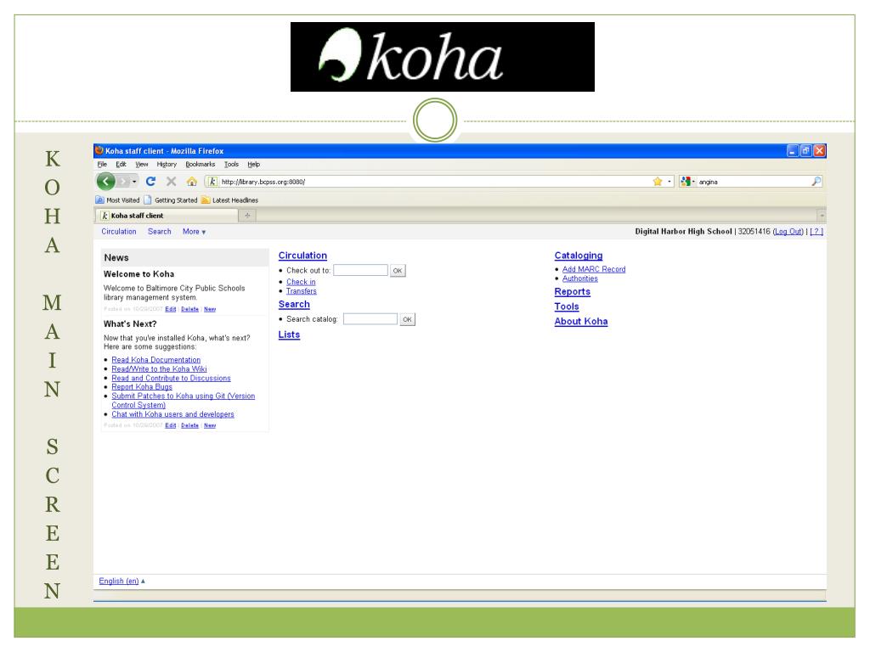Click Add MARC Record link
The height and width of the screenshot is (652, 870).
(x=594, y=269)
